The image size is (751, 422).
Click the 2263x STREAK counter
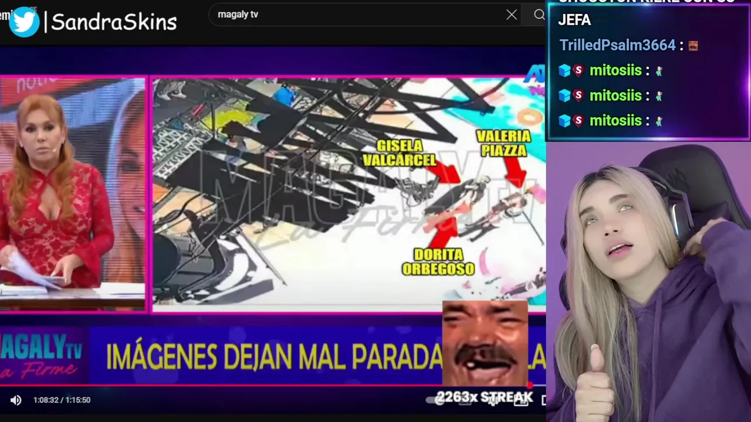[485, 397]
